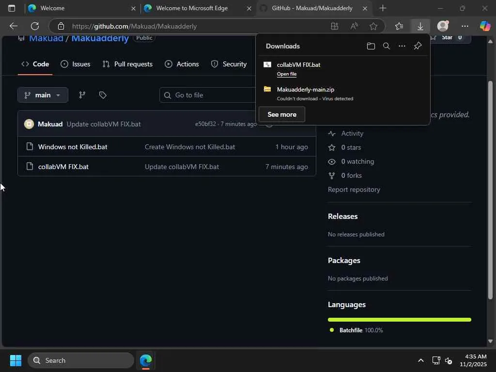
Task: Click the Edge icon on the taskbar
Action: (146, 360)
